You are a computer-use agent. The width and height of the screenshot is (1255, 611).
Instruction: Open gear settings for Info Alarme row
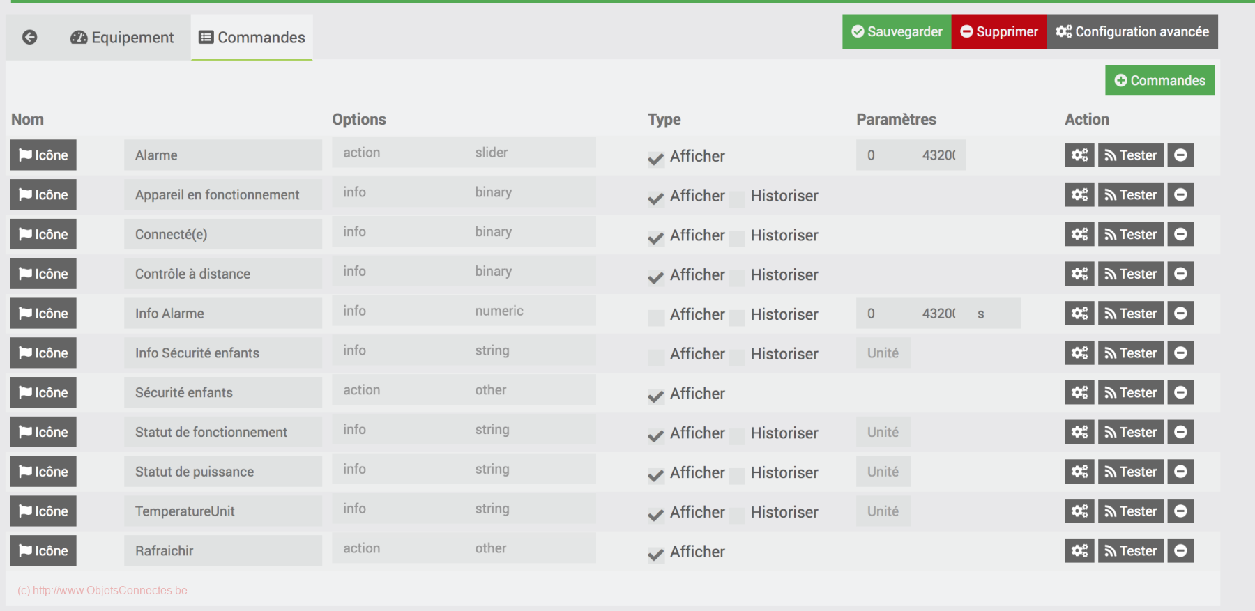pos(1079,314)
